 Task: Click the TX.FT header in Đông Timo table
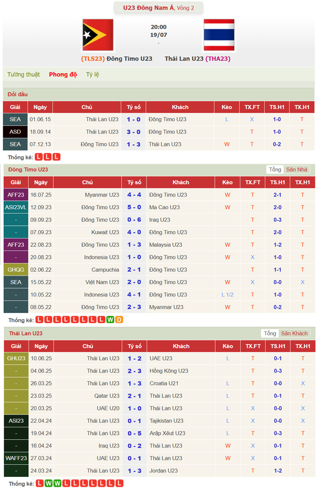tap(253, 182)
